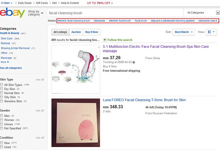Click Follow this search link

point(120,40)
